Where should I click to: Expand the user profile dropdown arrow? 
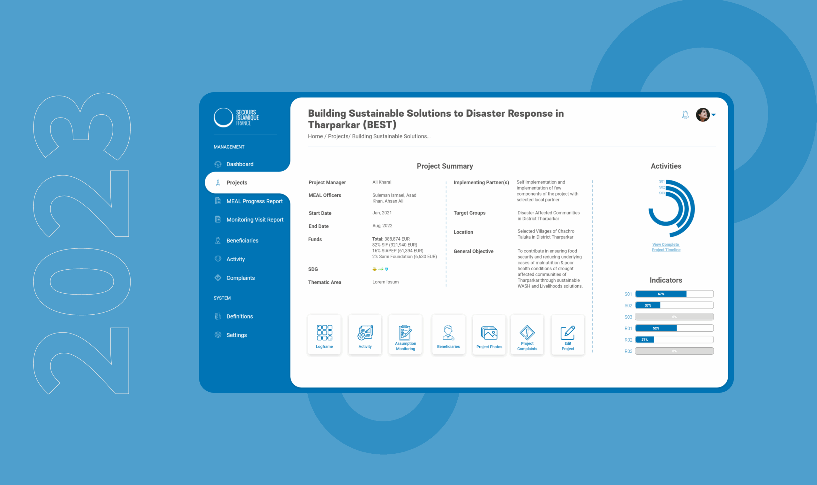[714, 115]
